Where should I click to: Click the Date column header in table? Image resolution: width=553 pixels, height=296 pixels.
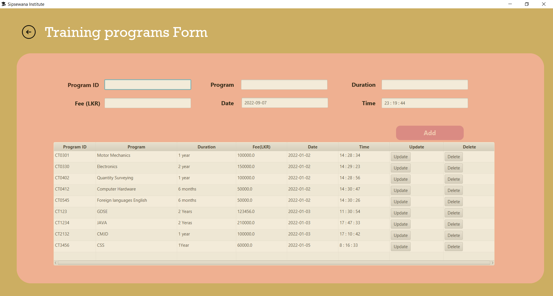tap(313, 147)
